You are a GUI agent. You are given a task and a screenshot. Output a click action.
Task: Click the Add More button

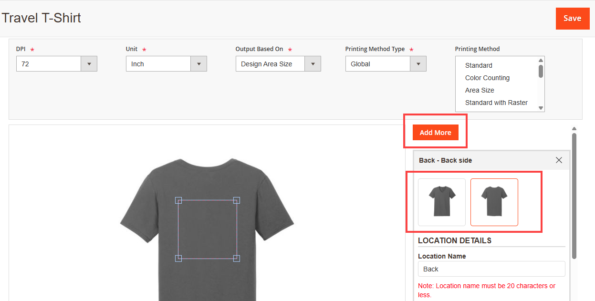(x=435, y=133)
